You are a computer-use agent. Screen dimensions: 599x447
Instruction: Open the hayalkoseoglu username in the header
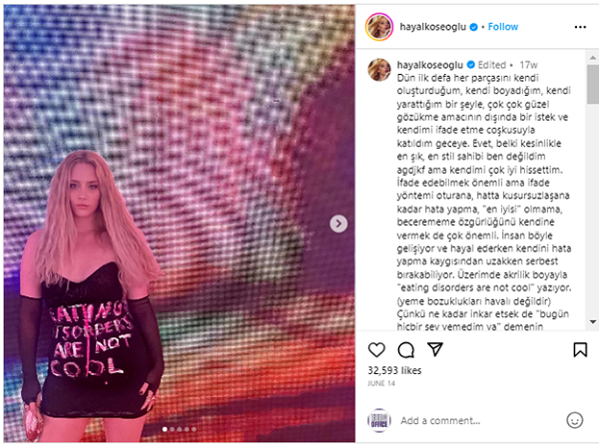[433, 27]
